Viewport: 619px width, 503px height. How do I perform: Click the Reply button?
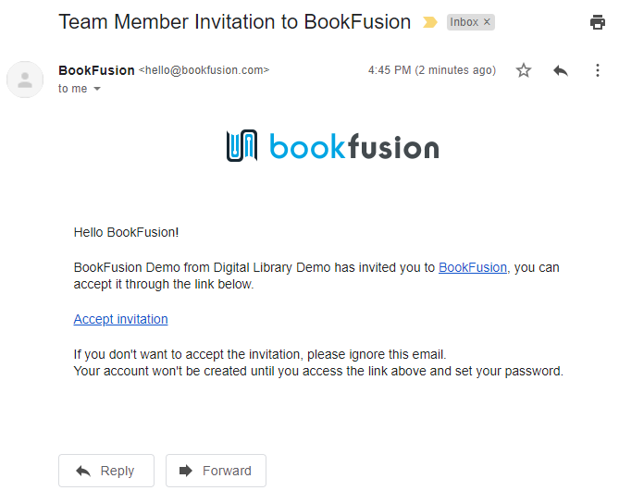coord(106,471)
